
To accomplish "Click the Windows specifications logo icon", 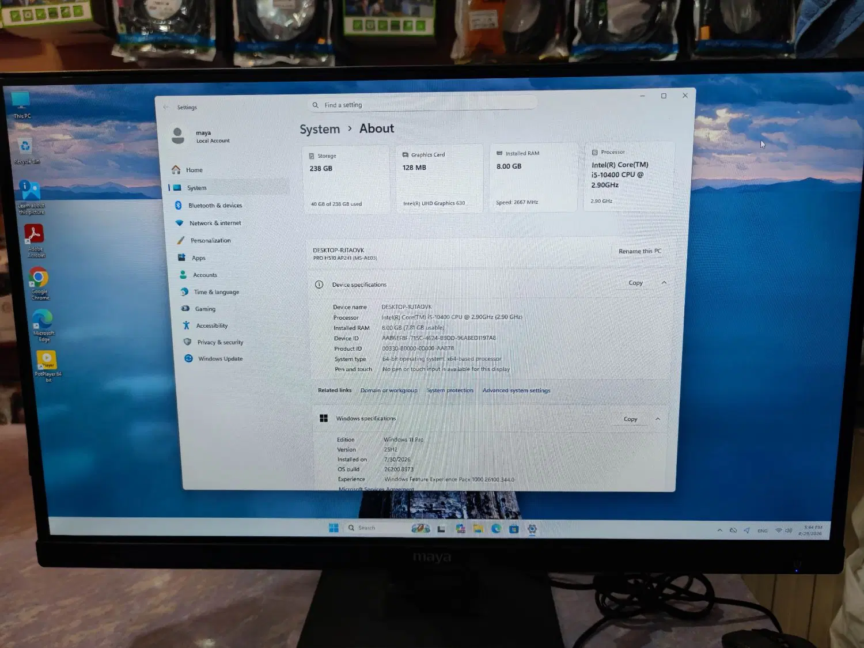I will [324, 418].
